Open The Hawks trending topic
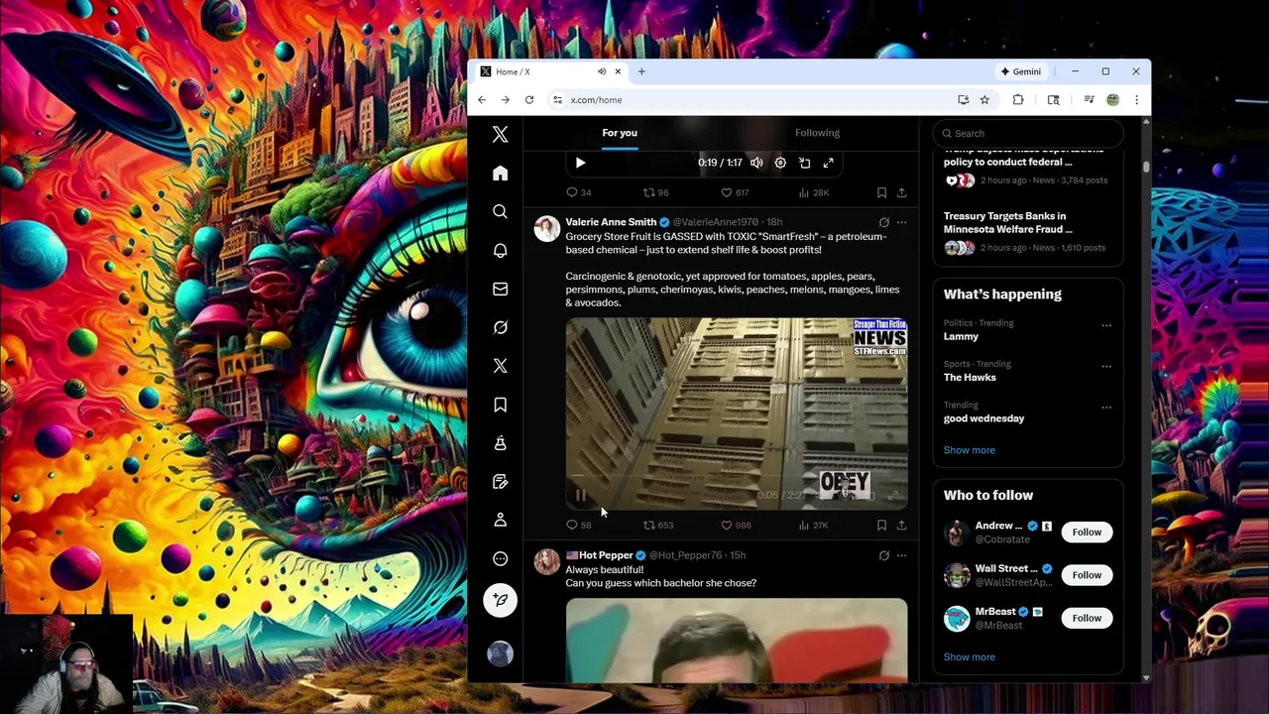The height and width of the screenshot is (714, 1269). (x=1027, y=371)
